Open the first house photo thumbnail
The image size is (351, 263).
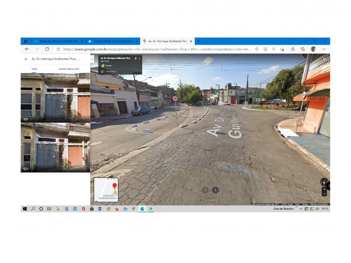click(55, 98)
